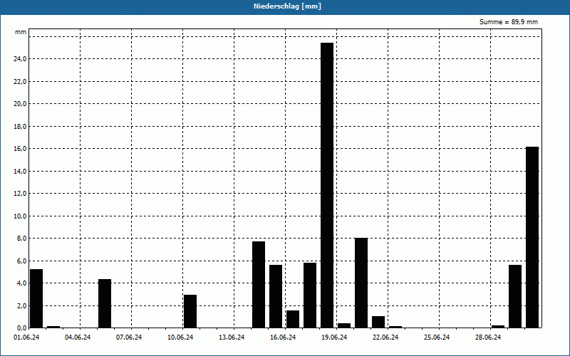This screenshot has height=356, width=570.
Task: Click the first bar at 01.06.24
Action: [36, 298]
